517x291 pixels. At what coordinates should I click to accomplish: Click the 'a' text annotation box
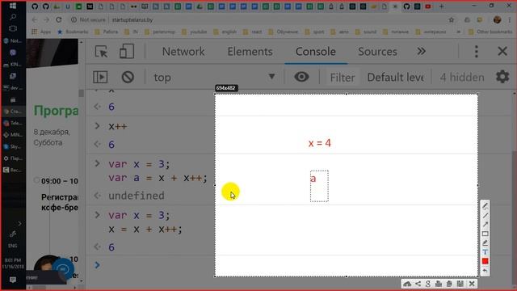(x=319, y=186)
